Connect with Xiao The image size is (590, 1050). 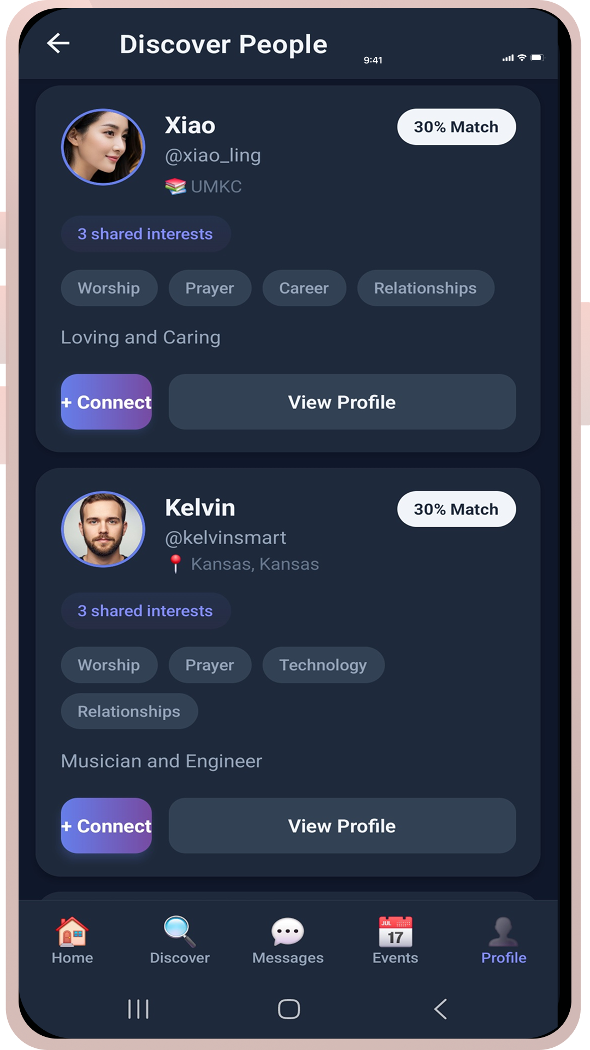(x=107, y=402)
